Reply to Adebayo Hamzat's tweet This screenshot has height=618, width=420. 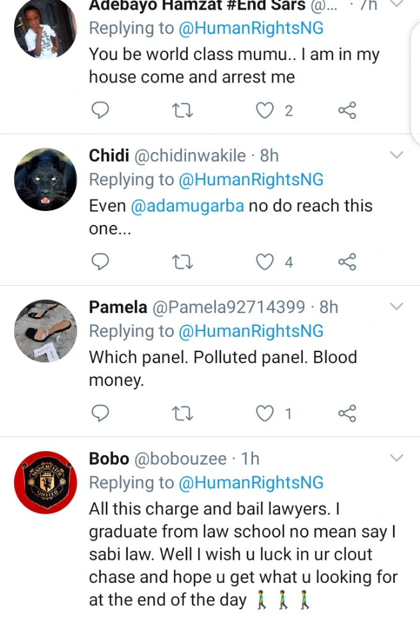100,111
